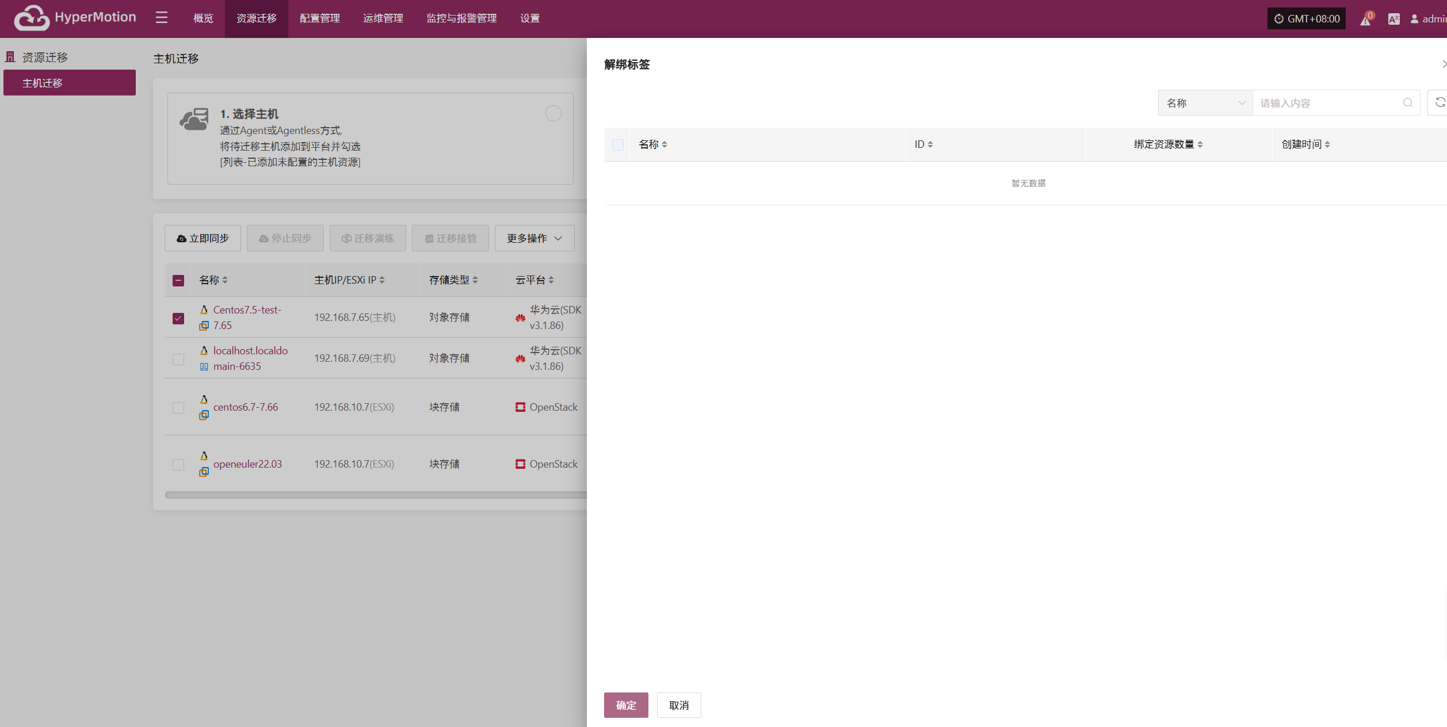
Task: Click the 192.168.7.65(主机) cell
Action: (354, 317)
